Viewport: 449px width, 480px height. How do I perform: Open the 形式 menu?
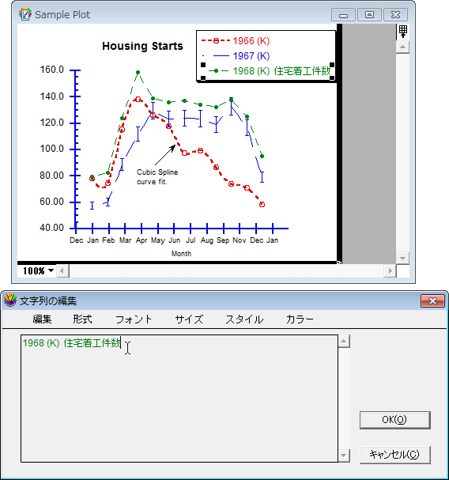pyautogui.click(x=82, y=319)
